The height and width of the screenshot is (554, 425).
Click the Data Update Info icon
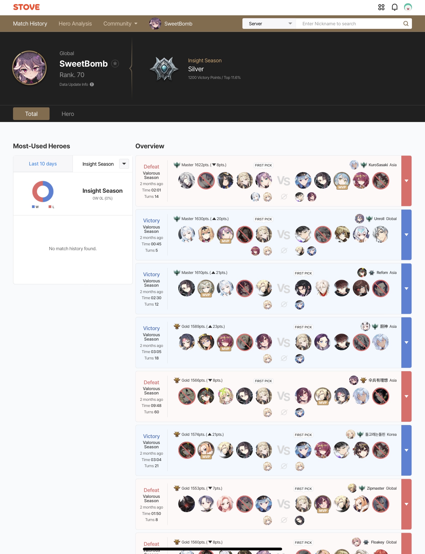[92, 85]
